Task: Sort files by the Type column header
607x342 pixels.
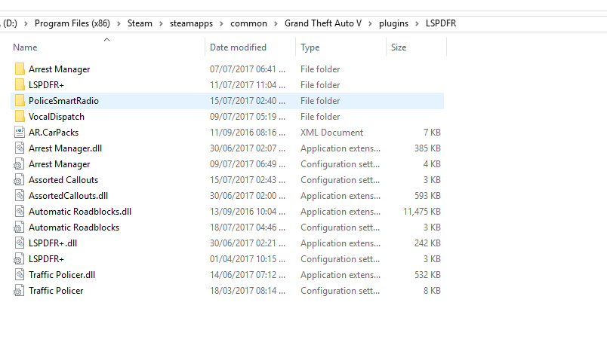Action: (x=310, y=47)
